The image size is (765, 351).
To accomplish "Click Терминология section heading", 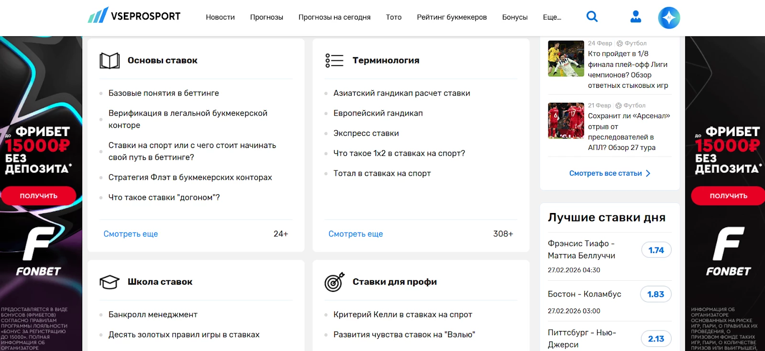I will [x=386, y=61].
